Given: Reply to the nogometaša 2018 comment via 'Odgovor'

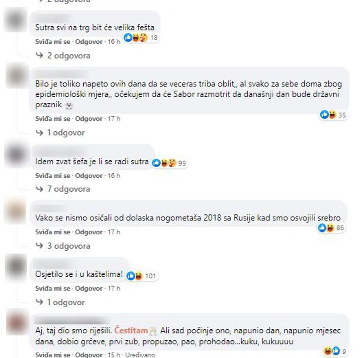Looking at the screenshot, I should pyautogui.click(x=89, y=232).
